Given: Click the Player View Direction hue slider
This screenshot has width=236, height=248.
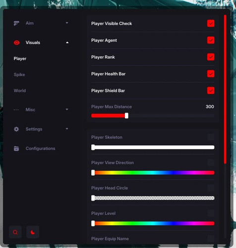Looking at the screenshot, I should tap(153, 173).
